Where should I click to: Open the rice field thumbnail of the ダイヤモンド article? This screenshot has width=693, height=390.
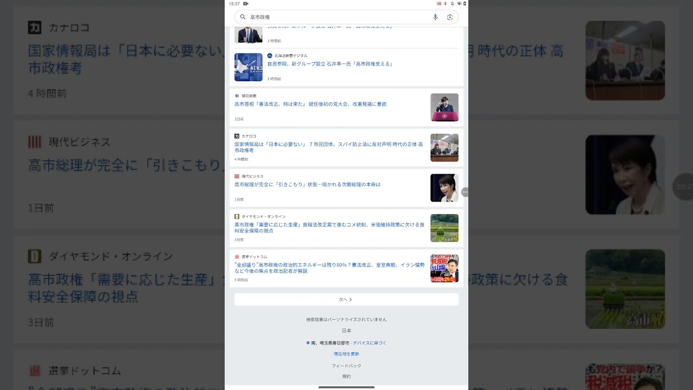tap(444, 228)
